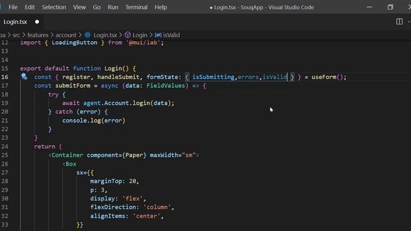Click line number 25 in the gutter
The width and height of the screenshot is (411, 231).
click(4, 155)
